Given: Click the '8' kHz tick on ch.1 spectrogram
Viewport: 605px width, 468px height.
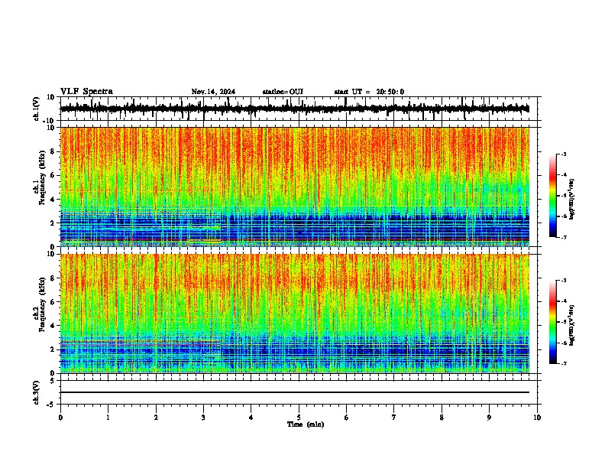Looking at the screenshot, I should [53, 151].
